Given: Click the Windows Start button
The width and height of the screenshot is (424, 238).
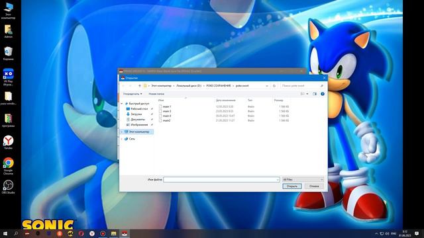Looking at the screenshot, I should (x=5, y=233).
